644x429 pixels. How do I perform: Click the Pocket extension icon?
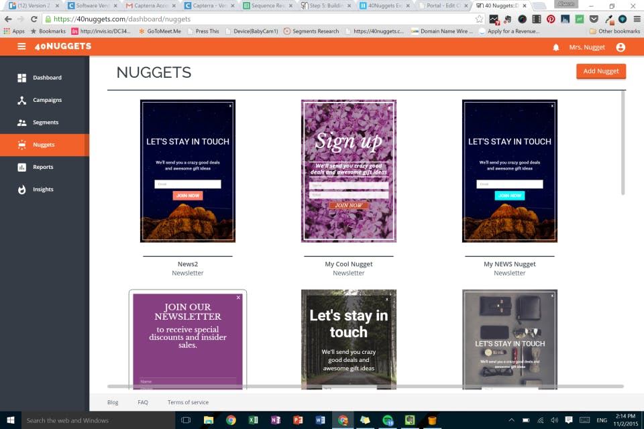[594, 19]
